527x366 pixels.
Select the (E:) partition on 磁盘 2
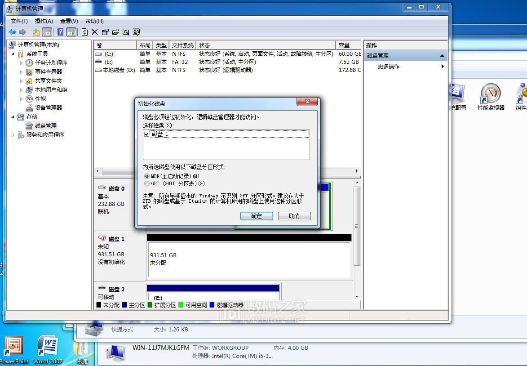point(213,293)
